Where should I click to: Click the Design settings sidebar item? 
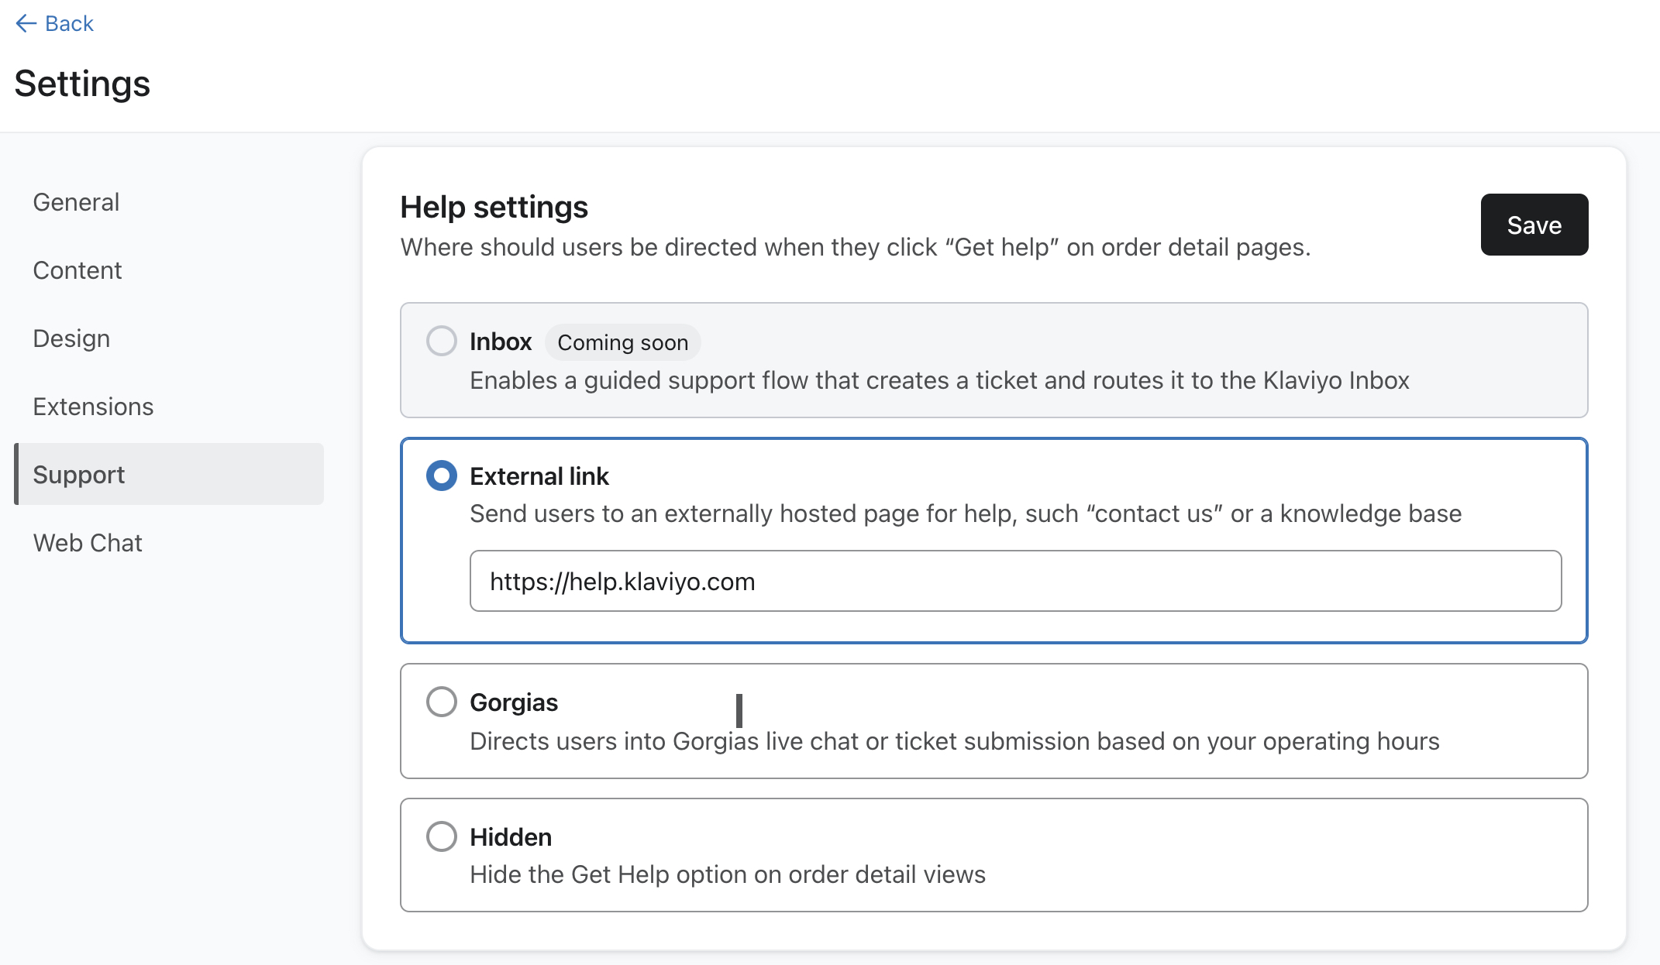[x=71, y=338]
